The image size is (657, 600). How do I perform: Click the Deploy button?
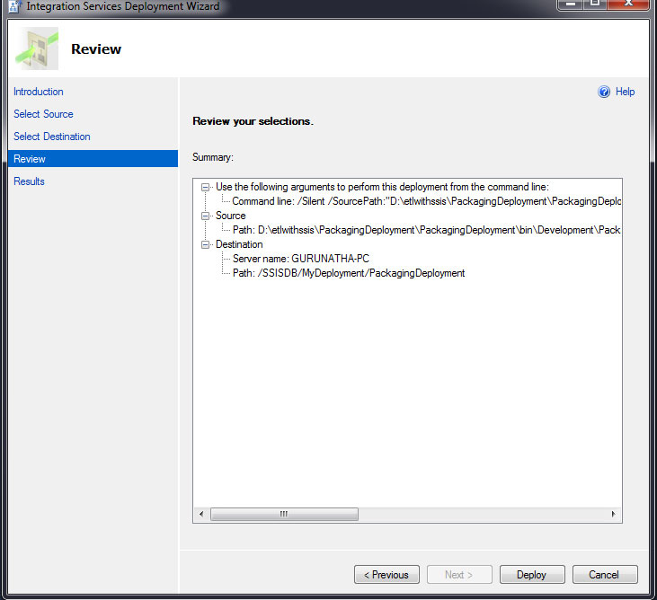coord(532,575)
